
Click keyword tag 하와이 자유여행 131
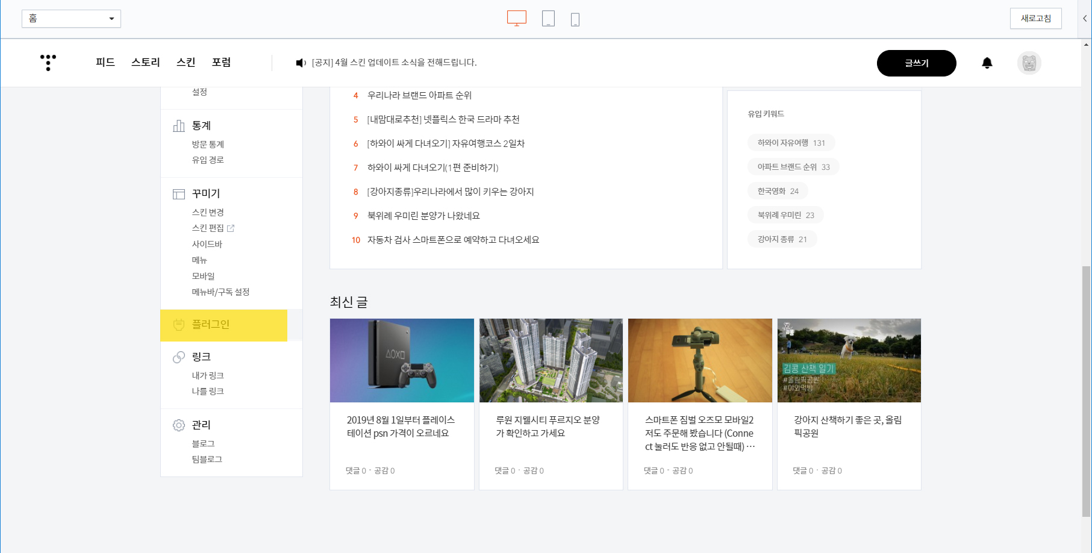pyautogui.click(x=791, y=143)
